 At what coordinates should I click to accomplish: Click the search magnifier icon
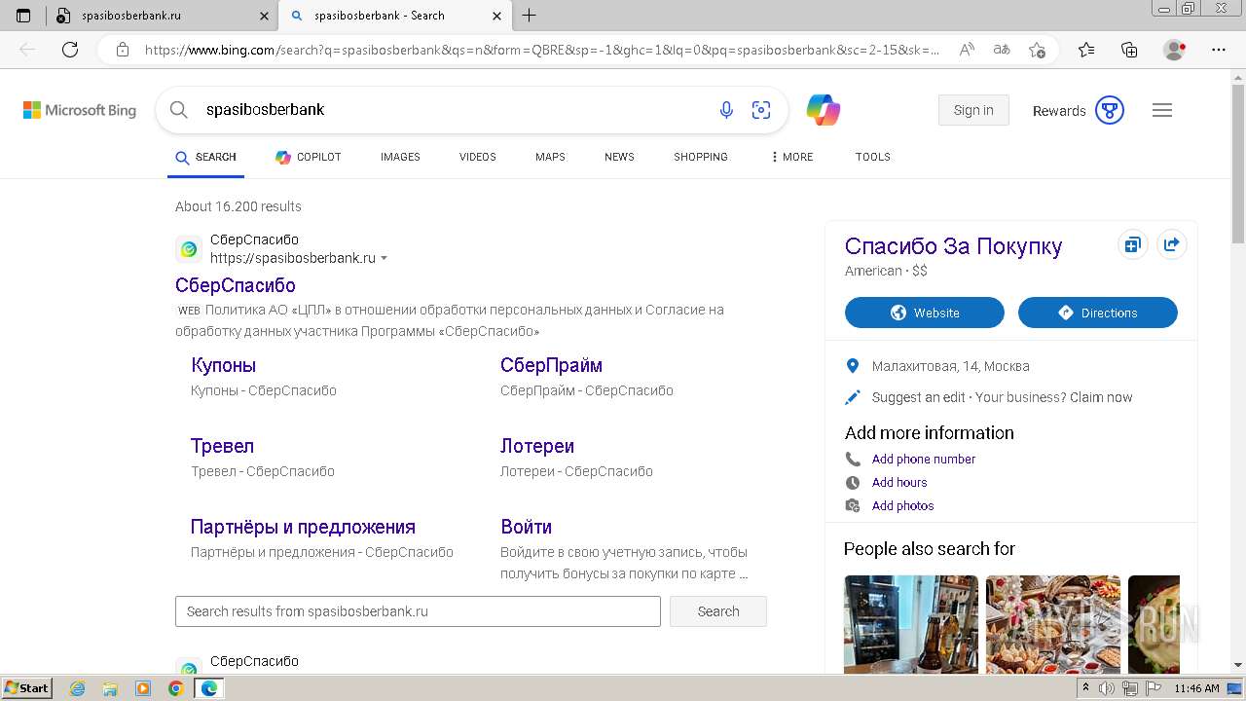click(x=179, y=110)
